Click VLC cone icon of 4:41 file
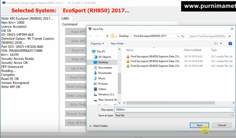This screenshot has height=138, width=236. click(x=128, y=57)
